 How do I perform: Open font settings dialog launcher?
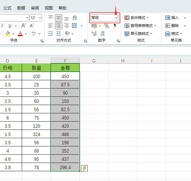(x=42, y=41)
